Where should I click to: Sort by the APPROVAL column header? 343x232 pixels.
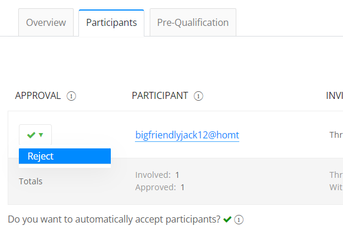click(x=38, y=96)
